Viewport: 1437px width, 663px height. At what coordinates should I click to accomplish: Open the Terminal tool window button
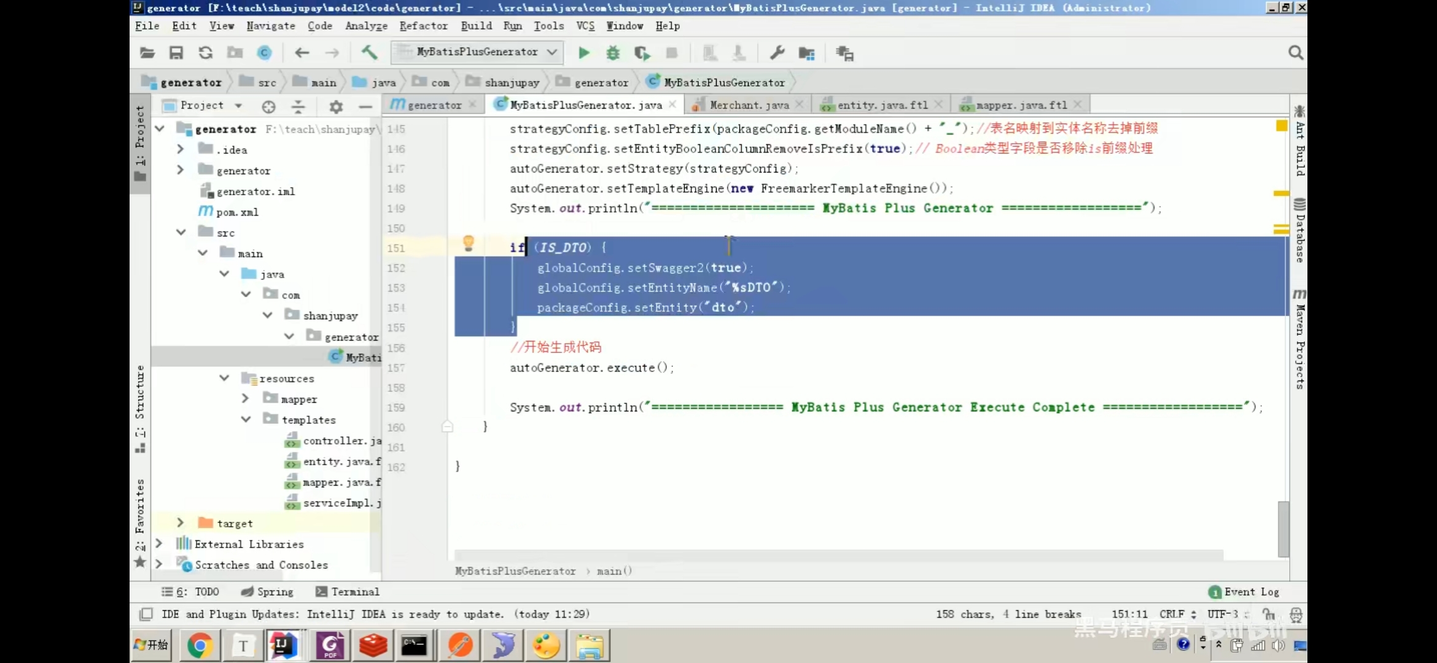[348, 591]
